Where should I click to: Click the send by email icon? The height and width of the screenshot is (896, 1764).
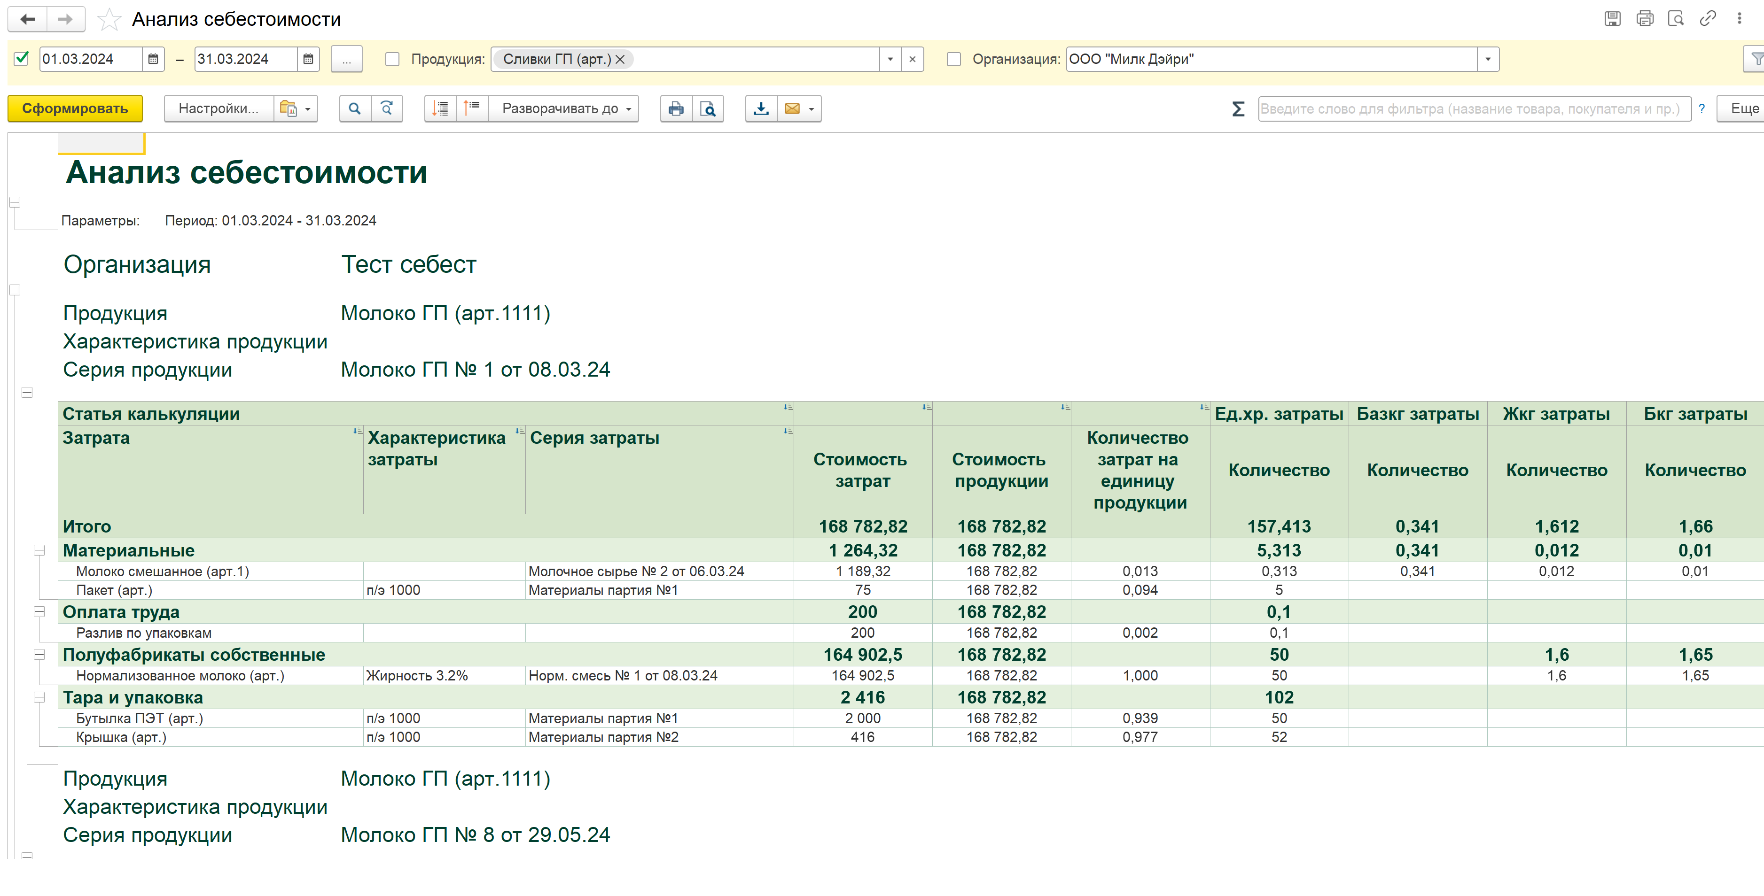click(x=792, y=108)
